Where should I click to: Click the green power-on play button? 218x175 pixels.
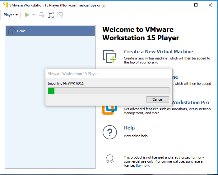pyautogui.click(x=27, y=15)
